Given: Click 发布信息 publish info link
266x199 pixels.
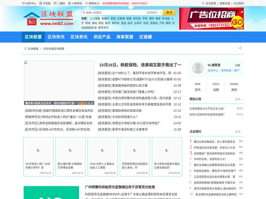Looking at the screenshot, I should 226,70.
